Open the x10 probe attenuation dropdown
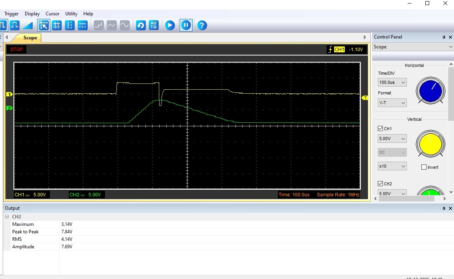Image resolution: width=454 pixels, height=279 pixels. click(392, 166)
